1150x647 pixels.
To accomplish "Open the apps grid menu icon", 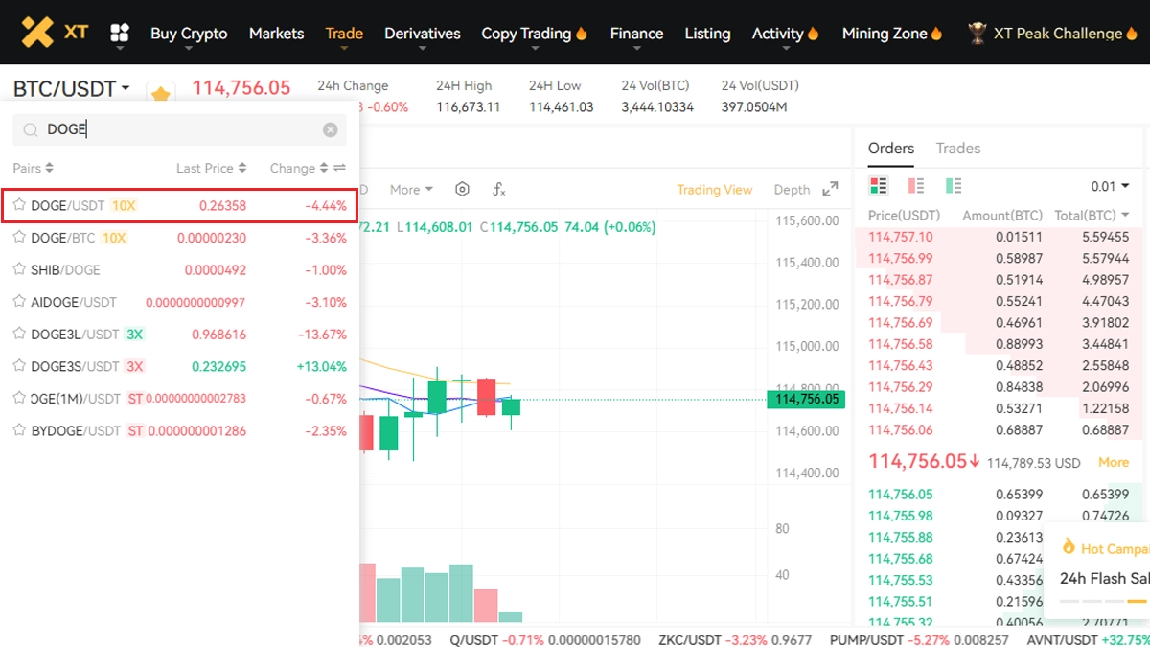I will coord(120,34).
